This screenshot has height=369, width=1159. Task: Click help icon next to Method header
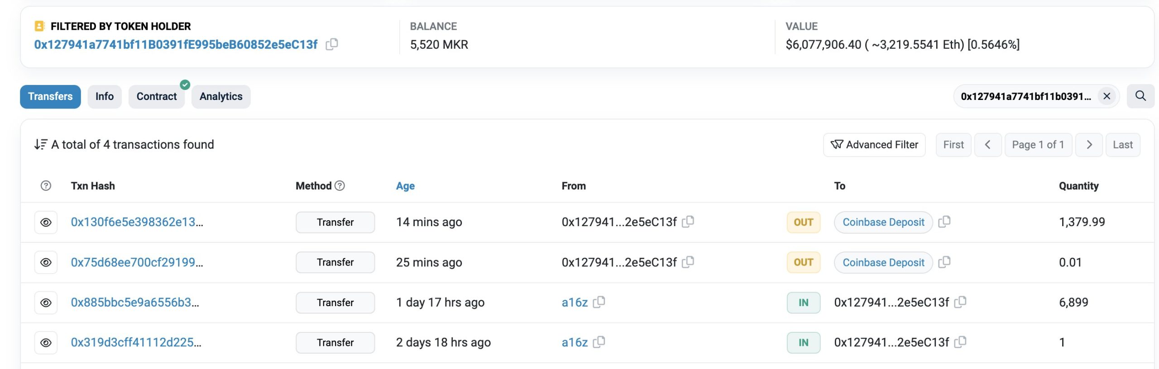pyautogui.click(x=340, y=186)
